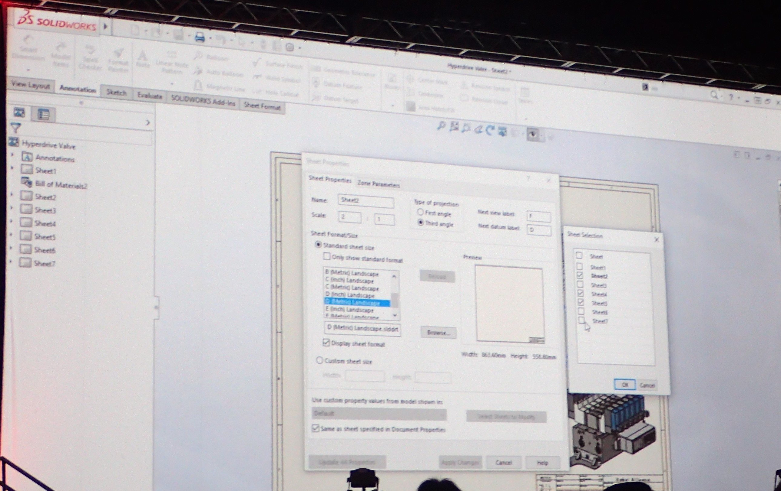Check the Sheet3 checkbox in Sheet Selection
Screen dimensions: 781x491
click(x=580, y=285)
